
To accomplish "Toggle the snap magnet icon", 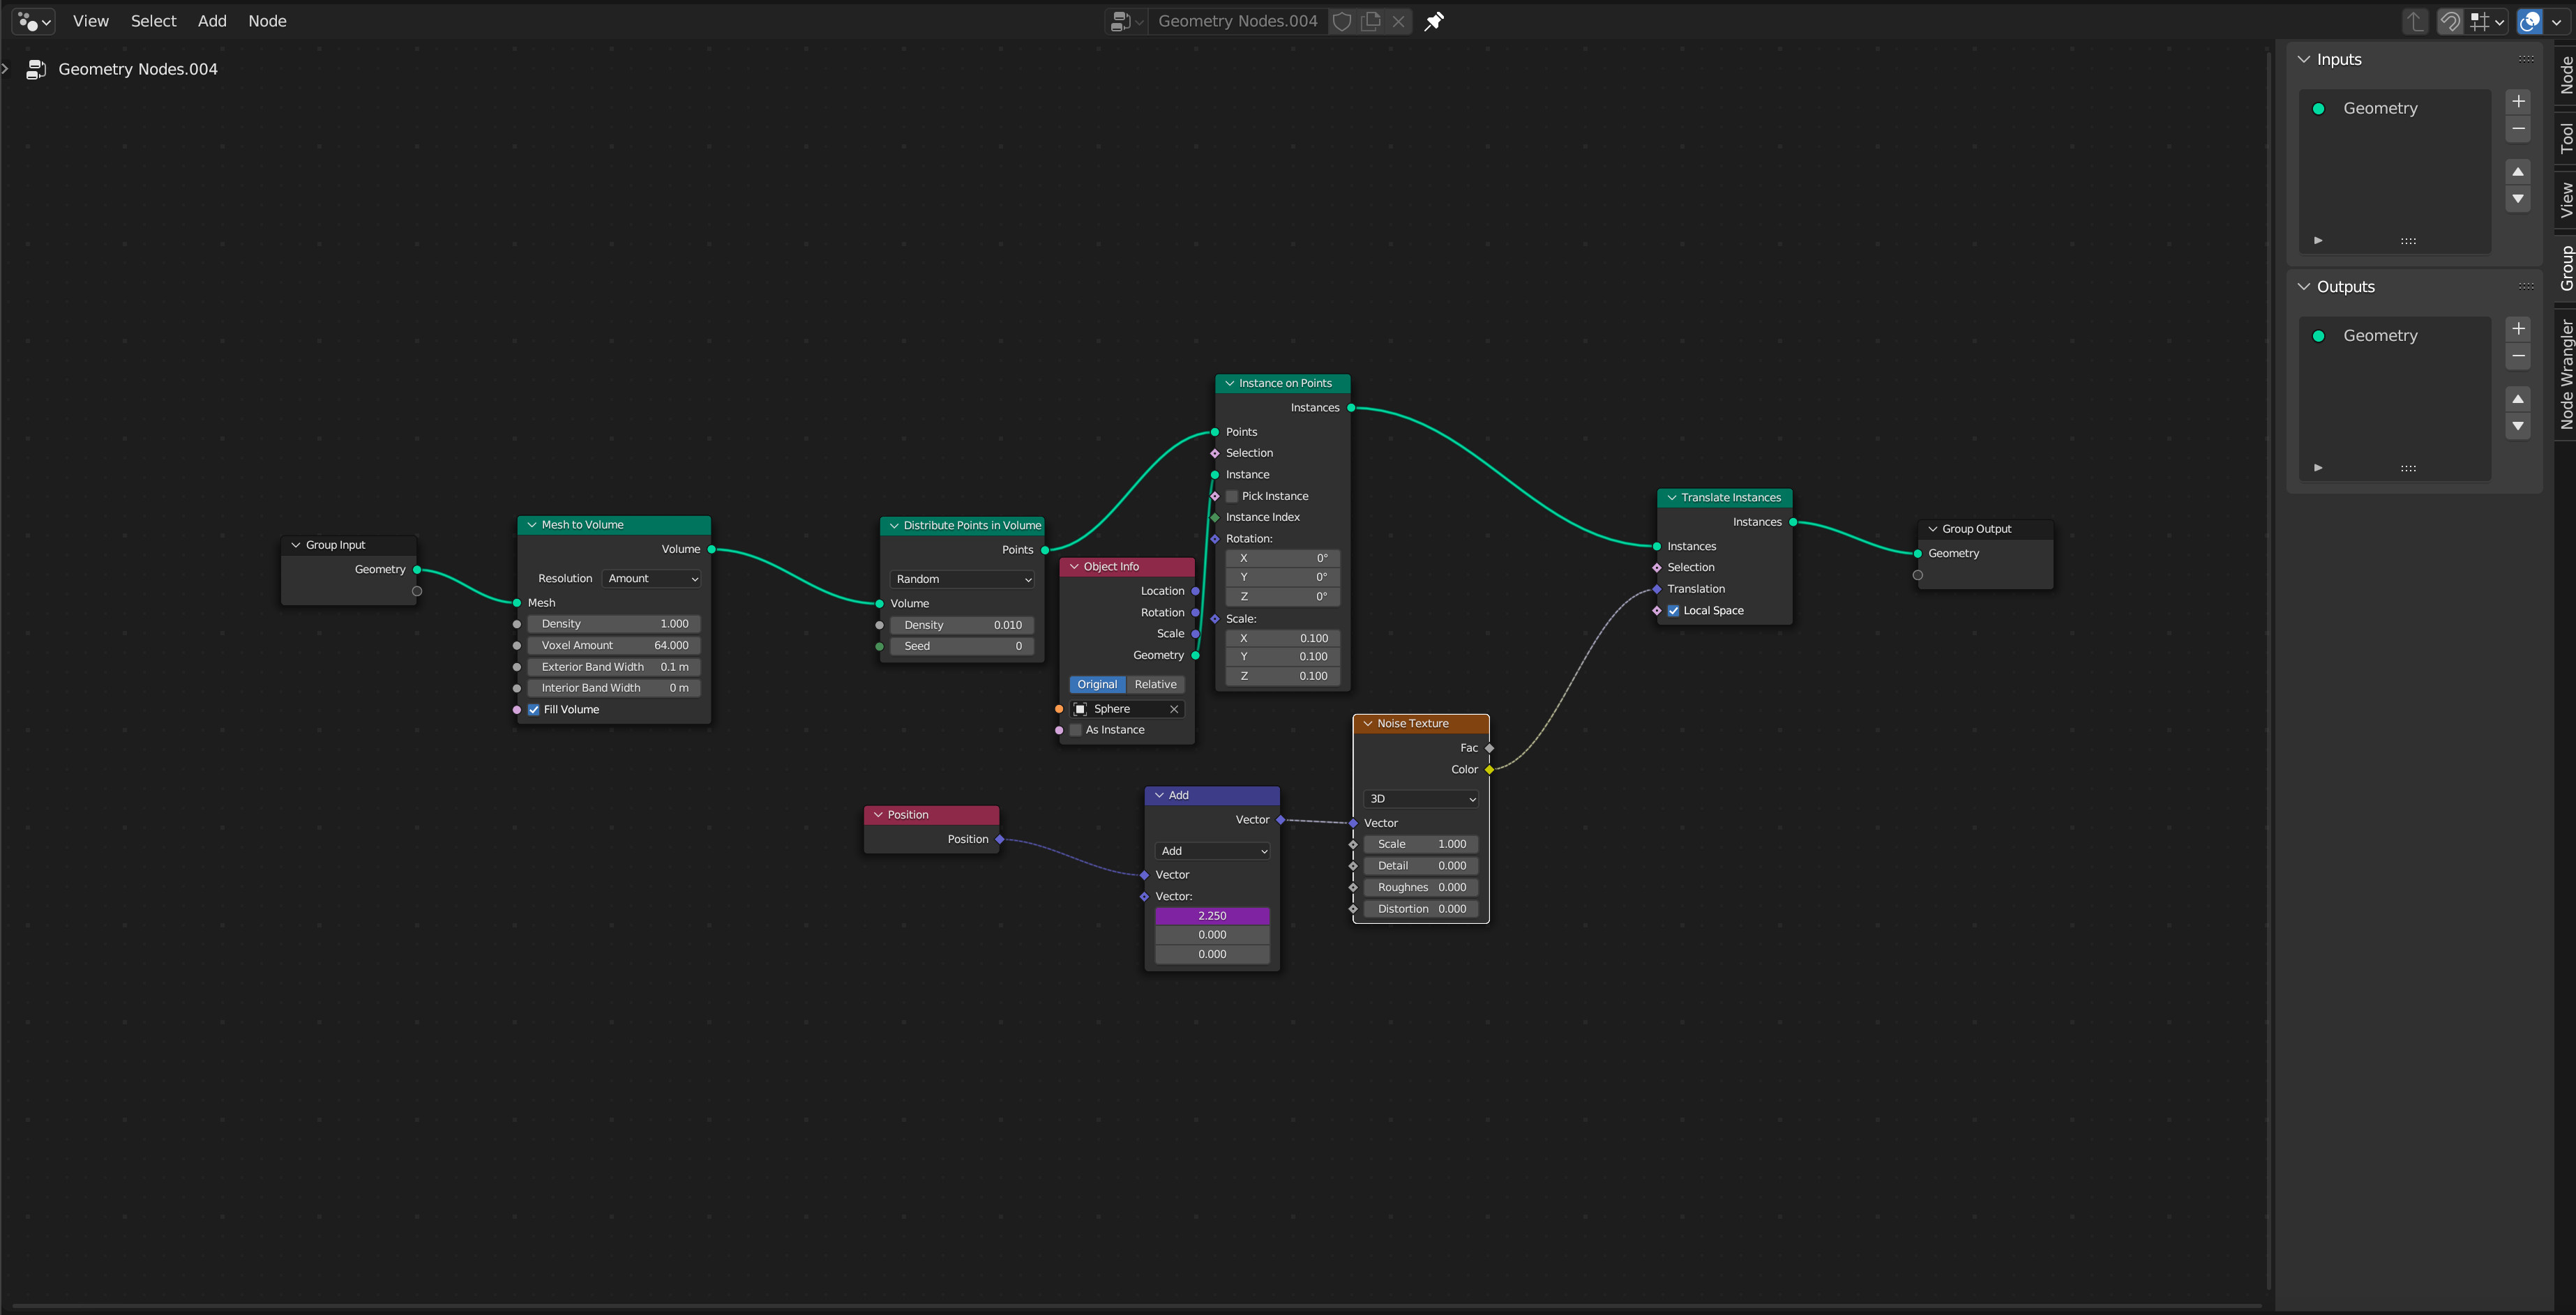I will (x=2450, y=21).
